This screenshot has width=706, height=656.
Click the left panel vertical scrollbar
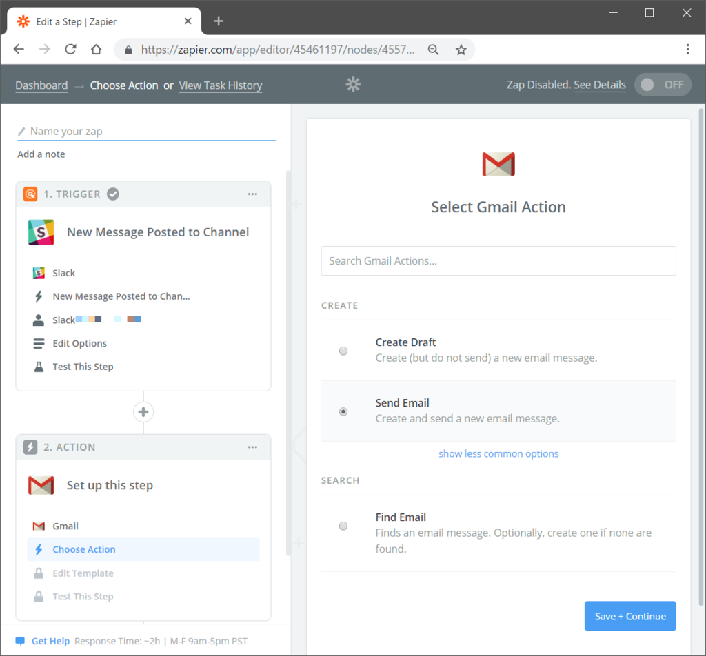[x=288, y=364]
